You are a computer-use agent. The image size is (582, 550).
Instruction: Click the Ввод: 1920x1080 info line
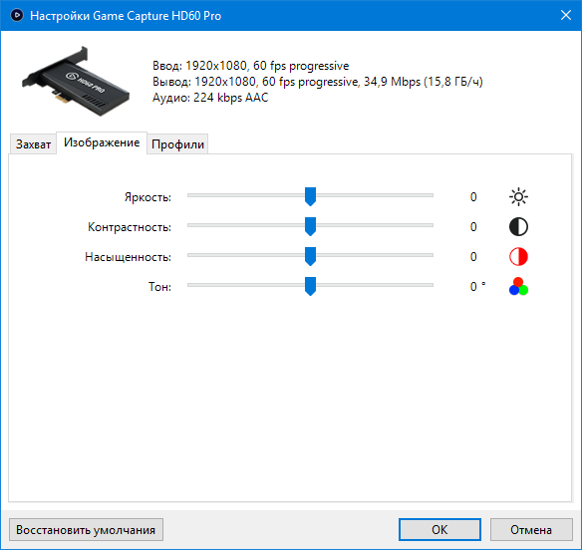click(x=251, y=66)
